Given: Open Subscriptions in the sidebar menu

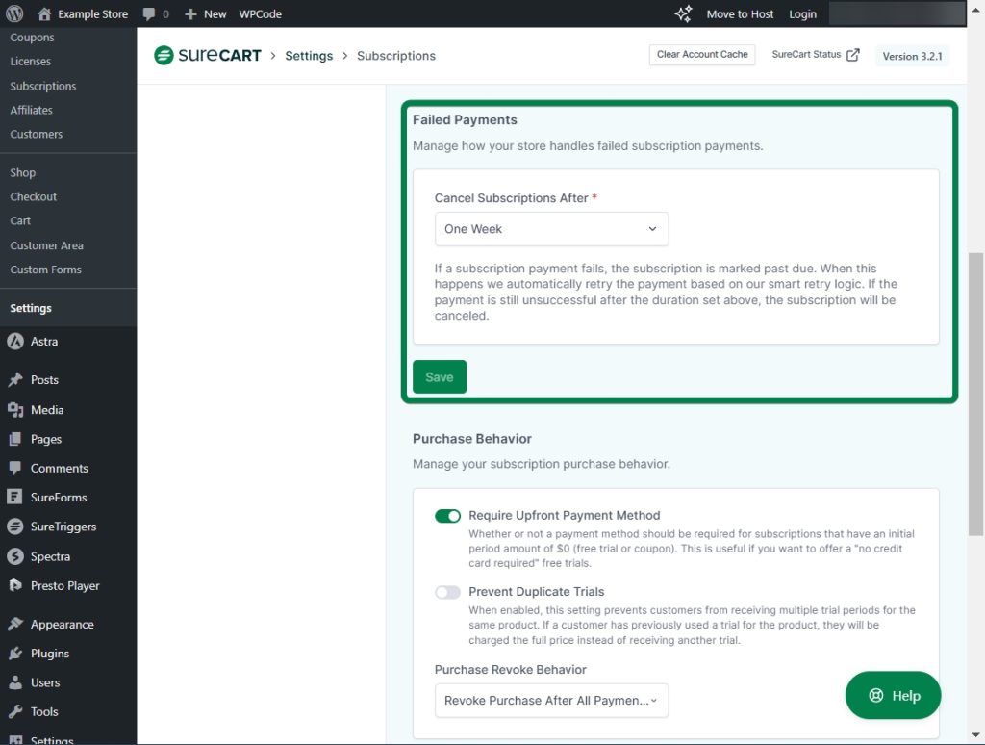Looking at the screenshot, I should tap(43, 86).
